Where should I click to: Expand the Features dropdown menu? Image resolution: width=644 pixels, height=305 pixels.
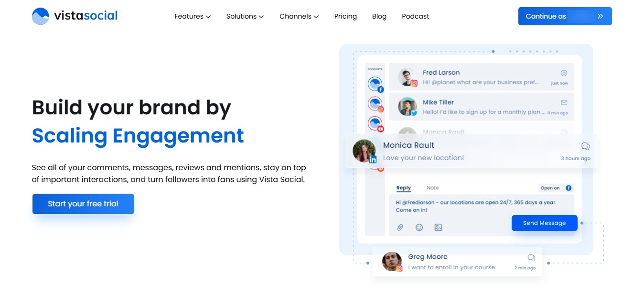click(193, 16)
